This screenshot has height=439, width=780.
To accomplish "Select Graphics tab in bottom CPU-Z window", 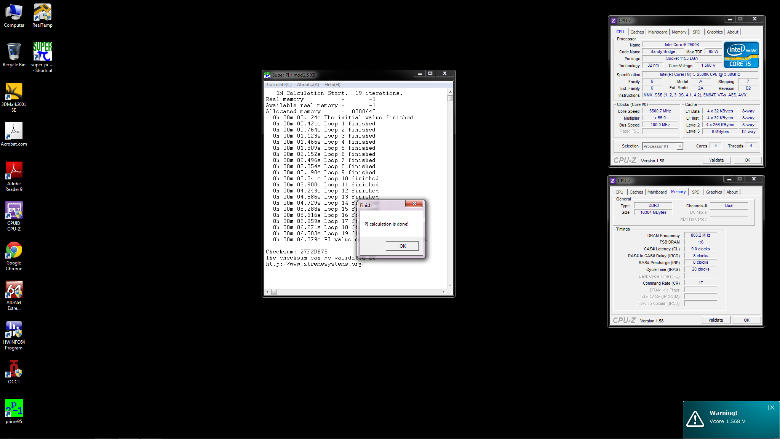I will (714, 192).
